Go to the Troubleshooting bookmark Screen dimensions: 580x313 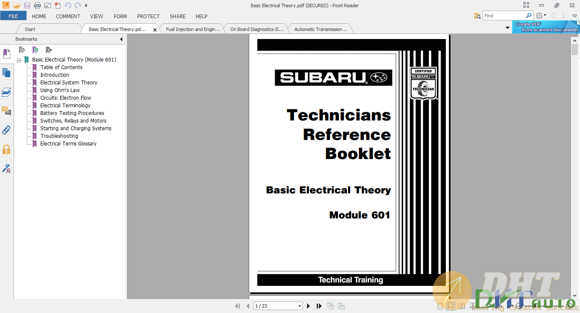click(59, 136)
